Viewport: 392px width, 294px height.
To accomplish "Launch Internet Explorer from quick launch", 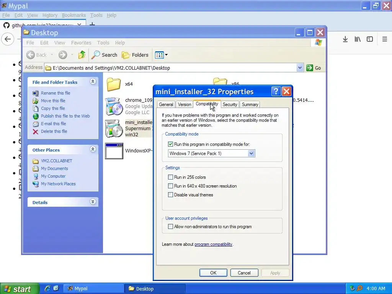I will [x=47, y=289].
